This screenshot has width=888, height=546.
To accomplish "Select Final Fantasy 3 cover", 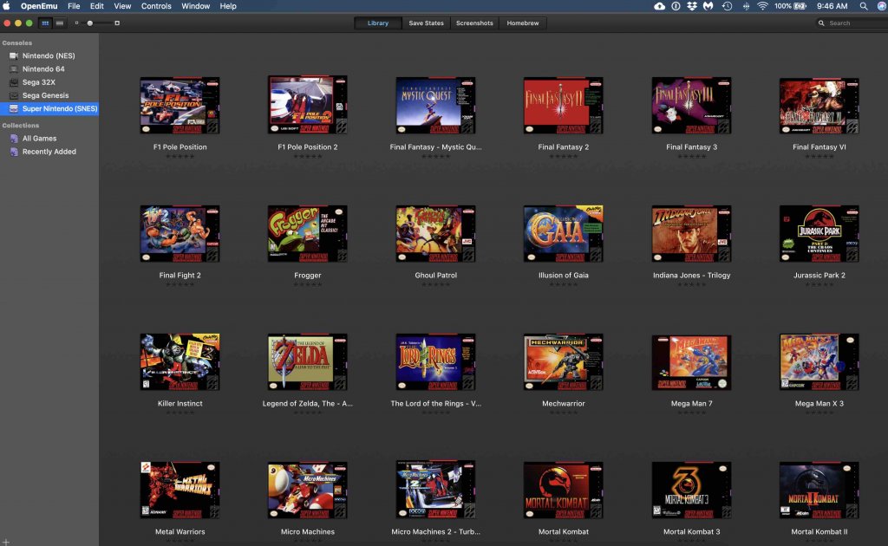I will pyautogui.click(x=691, y=105).
